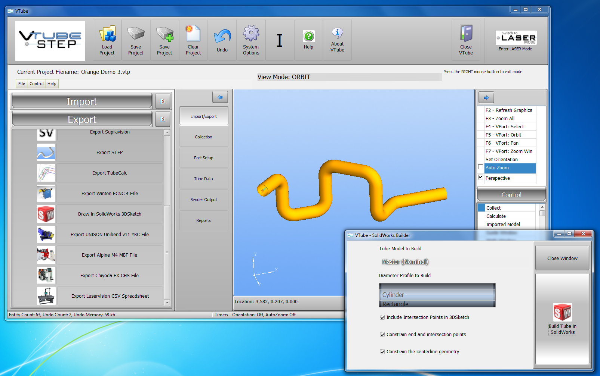The width and height of the screenshot is (600, 376).
Task: Switch to Bender Output tab
Action: (204, 200)
